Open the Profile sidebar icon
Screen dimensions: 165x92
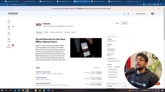9,27
